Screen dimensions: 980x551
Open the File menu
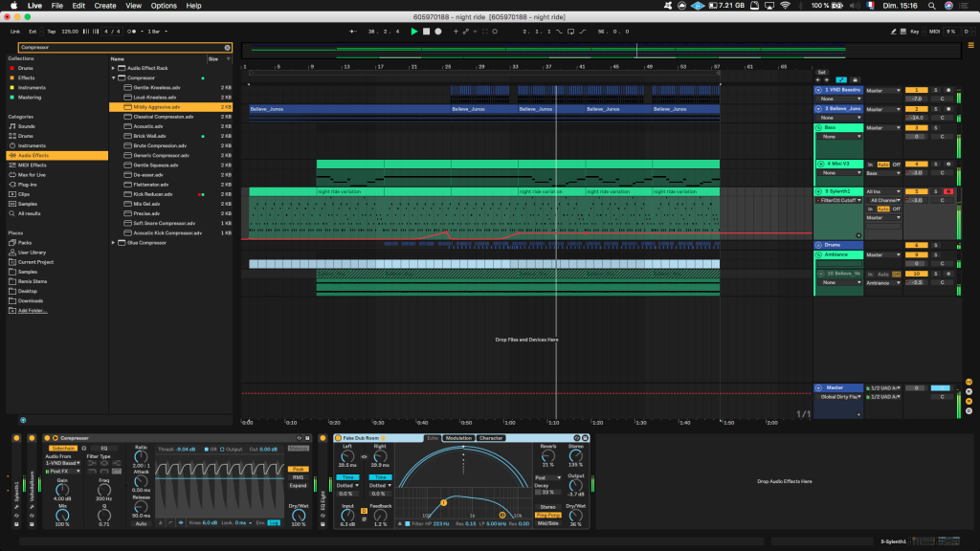(x=56, y=6)
